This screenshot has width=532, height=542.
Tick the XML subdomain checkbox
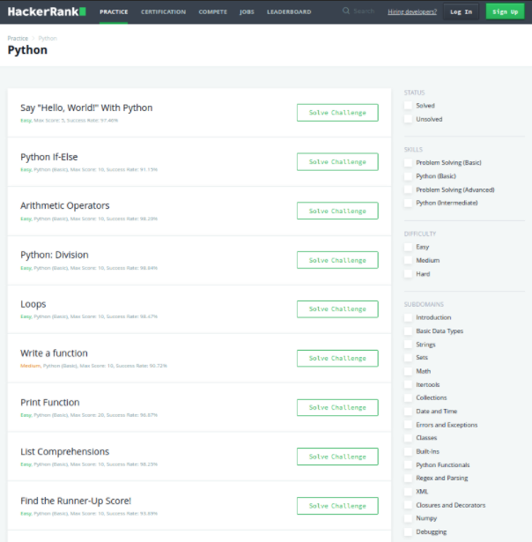pyautogui.click(x=409, y=491)
